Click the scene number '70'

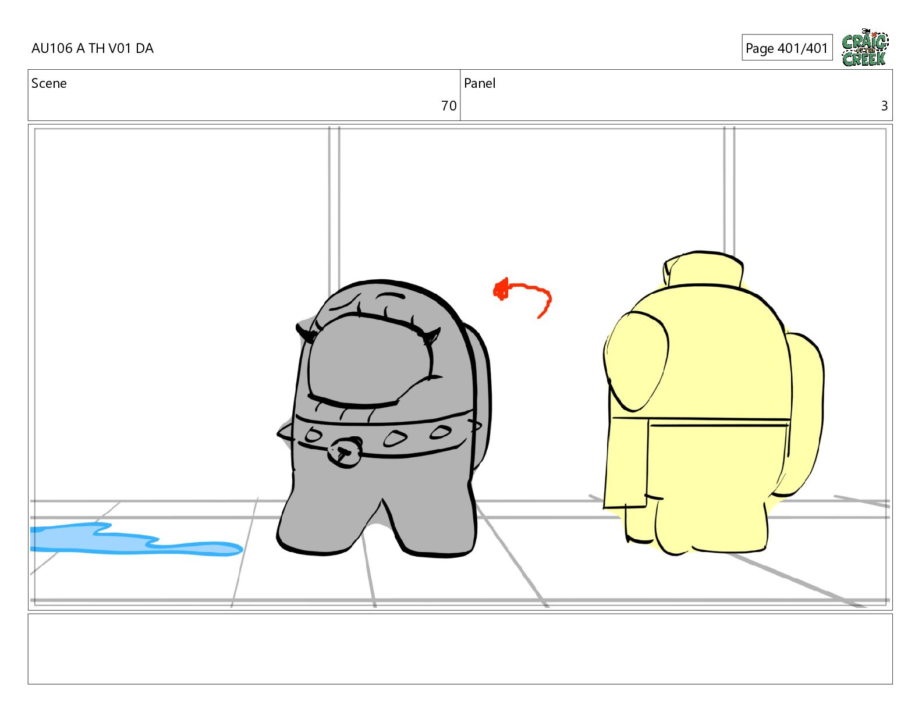[x=449, y=106]
